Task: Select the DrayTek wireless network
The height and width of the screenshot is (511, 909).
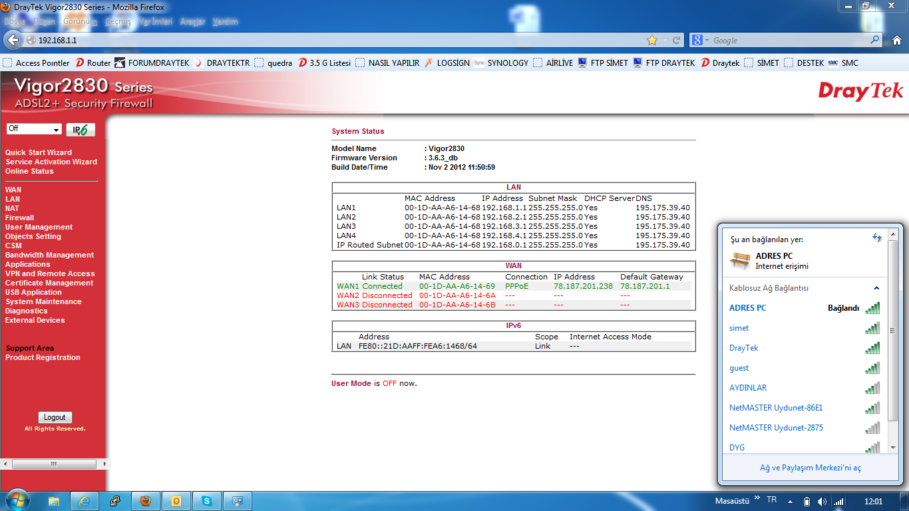Action: tap(743, 348)
